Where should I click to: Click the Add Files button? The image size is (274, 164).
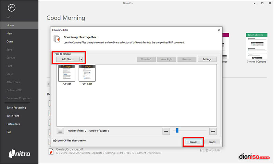pyautogui.click(x=68, y=59)
